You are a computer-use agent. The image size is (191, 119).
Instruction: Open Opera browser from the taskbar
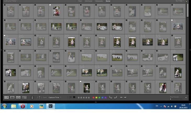23,106
